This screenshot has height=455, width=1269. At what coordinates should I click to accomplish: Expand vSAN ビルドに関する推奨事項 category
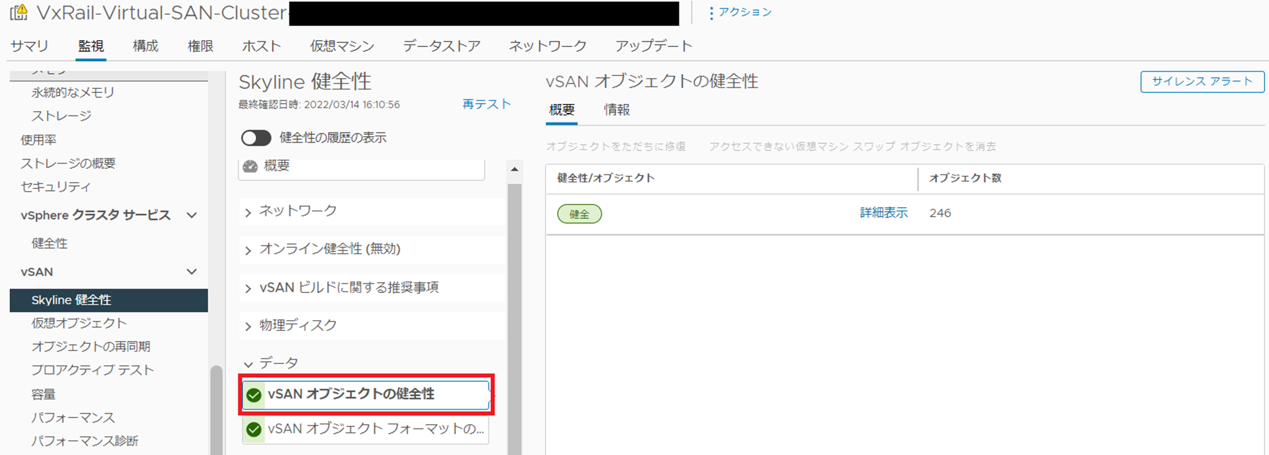click(x=248, y=288)
